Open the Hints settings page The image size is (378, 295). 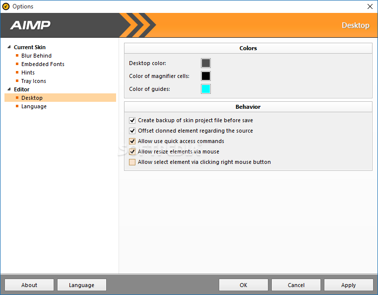pyautogui.click(x=28, y=73)
